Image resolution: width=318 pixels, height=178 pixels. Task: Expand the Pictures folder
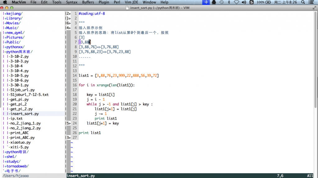pyautogui.click(x=15, y=37)
